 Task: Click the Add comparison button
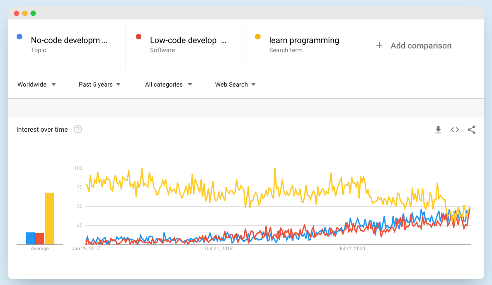421,46
